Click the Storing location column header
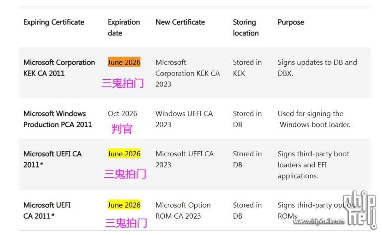The image size is (382, 235). point(245,28)
